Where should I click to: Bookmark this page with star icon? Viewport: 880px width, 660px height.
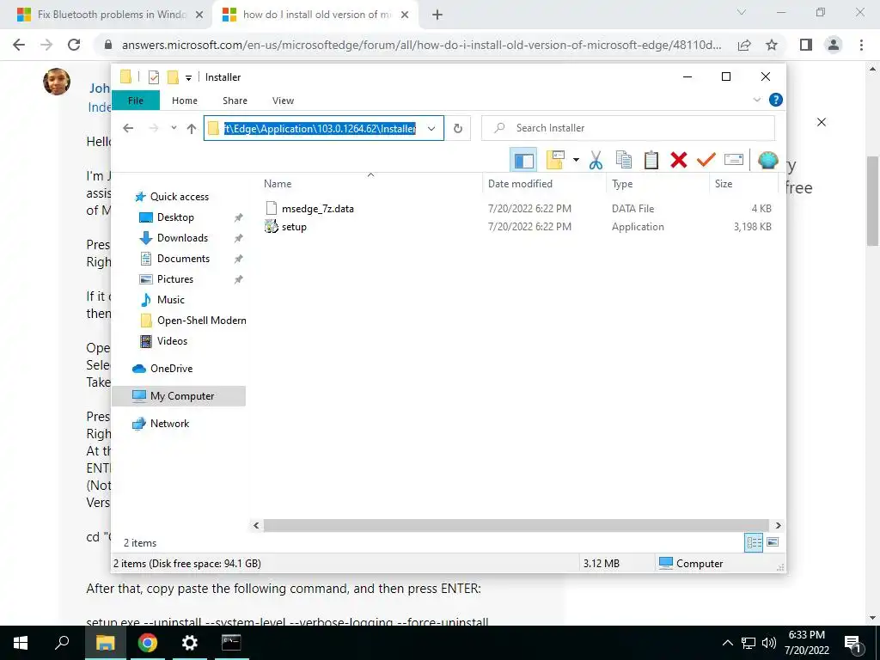772,45
